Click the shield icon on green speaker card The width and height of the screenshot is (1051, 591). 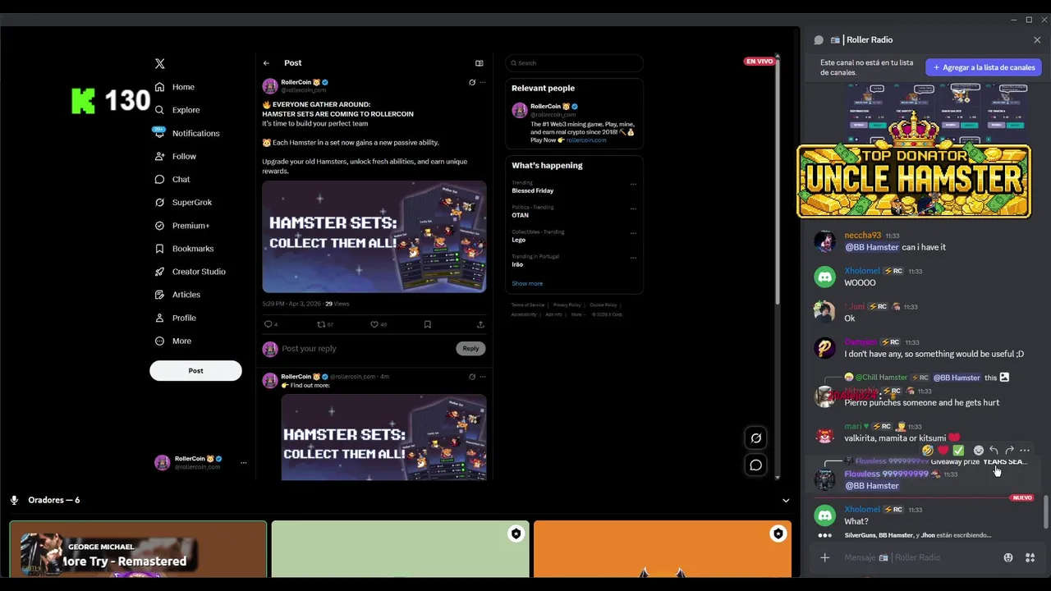[x=516, y=534]
